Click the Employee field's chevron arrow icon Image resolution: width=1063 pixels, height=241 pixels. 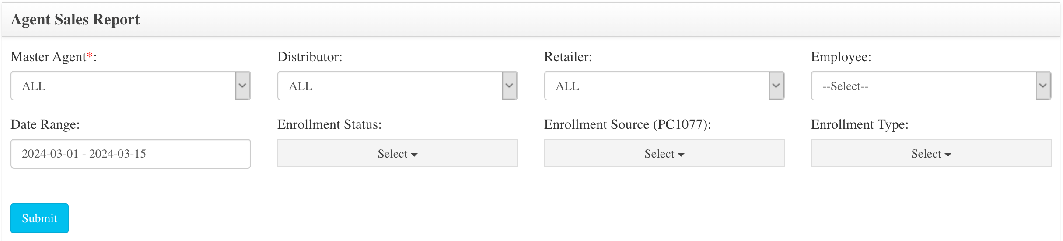pyautogui.click(x=1043, y=86)
